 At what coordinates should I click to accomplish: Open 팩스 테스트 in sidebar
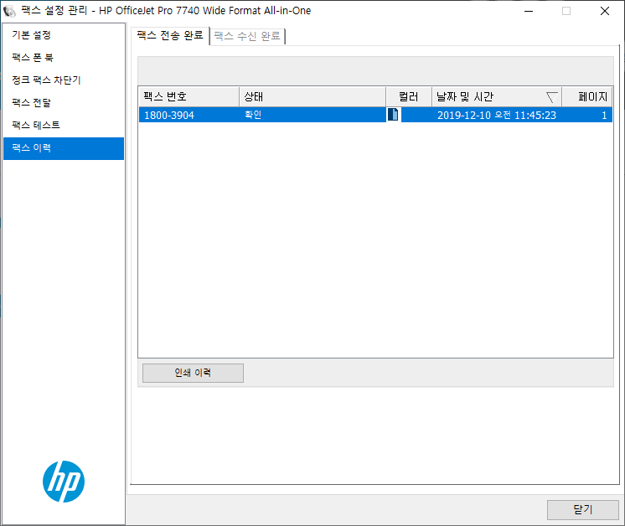(64, 125)
